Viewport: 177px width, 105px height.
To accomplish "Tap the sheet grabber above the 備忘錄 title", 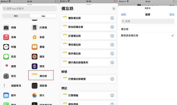I will (x=88, y=4).
